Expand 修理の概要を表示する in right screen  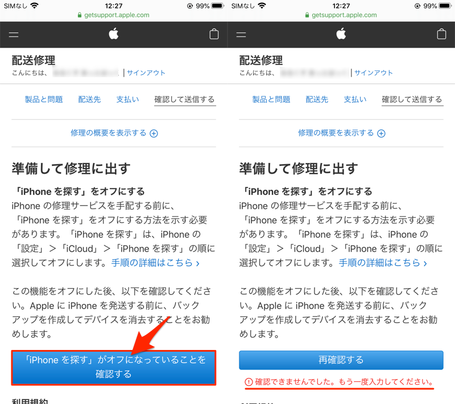pos(341,133)
